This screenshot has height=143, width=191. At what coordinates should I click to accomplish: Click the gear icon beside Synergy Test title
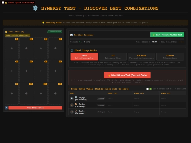[x=35, y=8]
